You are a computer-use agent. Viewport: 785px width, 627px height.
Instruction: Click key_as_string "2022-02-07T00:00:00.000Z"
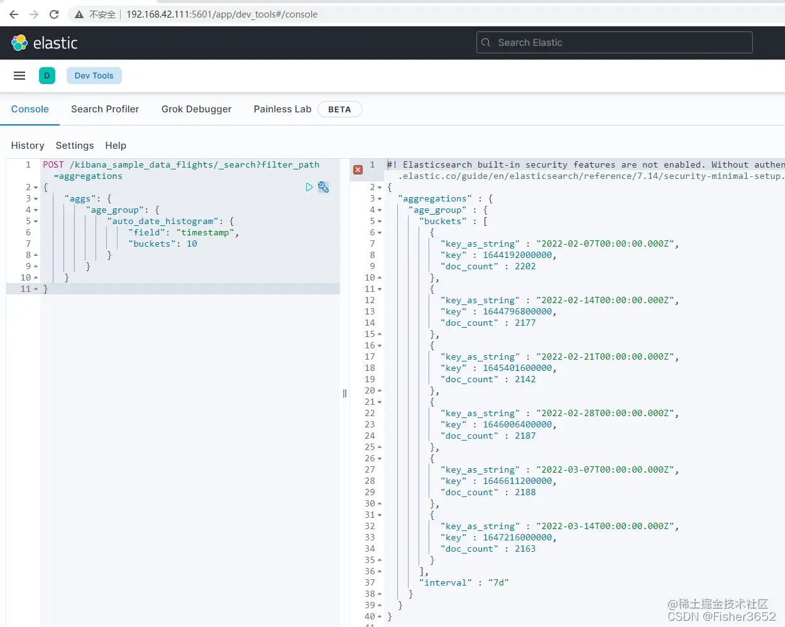point(605,244)
